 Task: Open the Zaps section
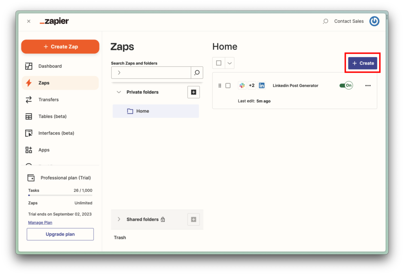60,83
